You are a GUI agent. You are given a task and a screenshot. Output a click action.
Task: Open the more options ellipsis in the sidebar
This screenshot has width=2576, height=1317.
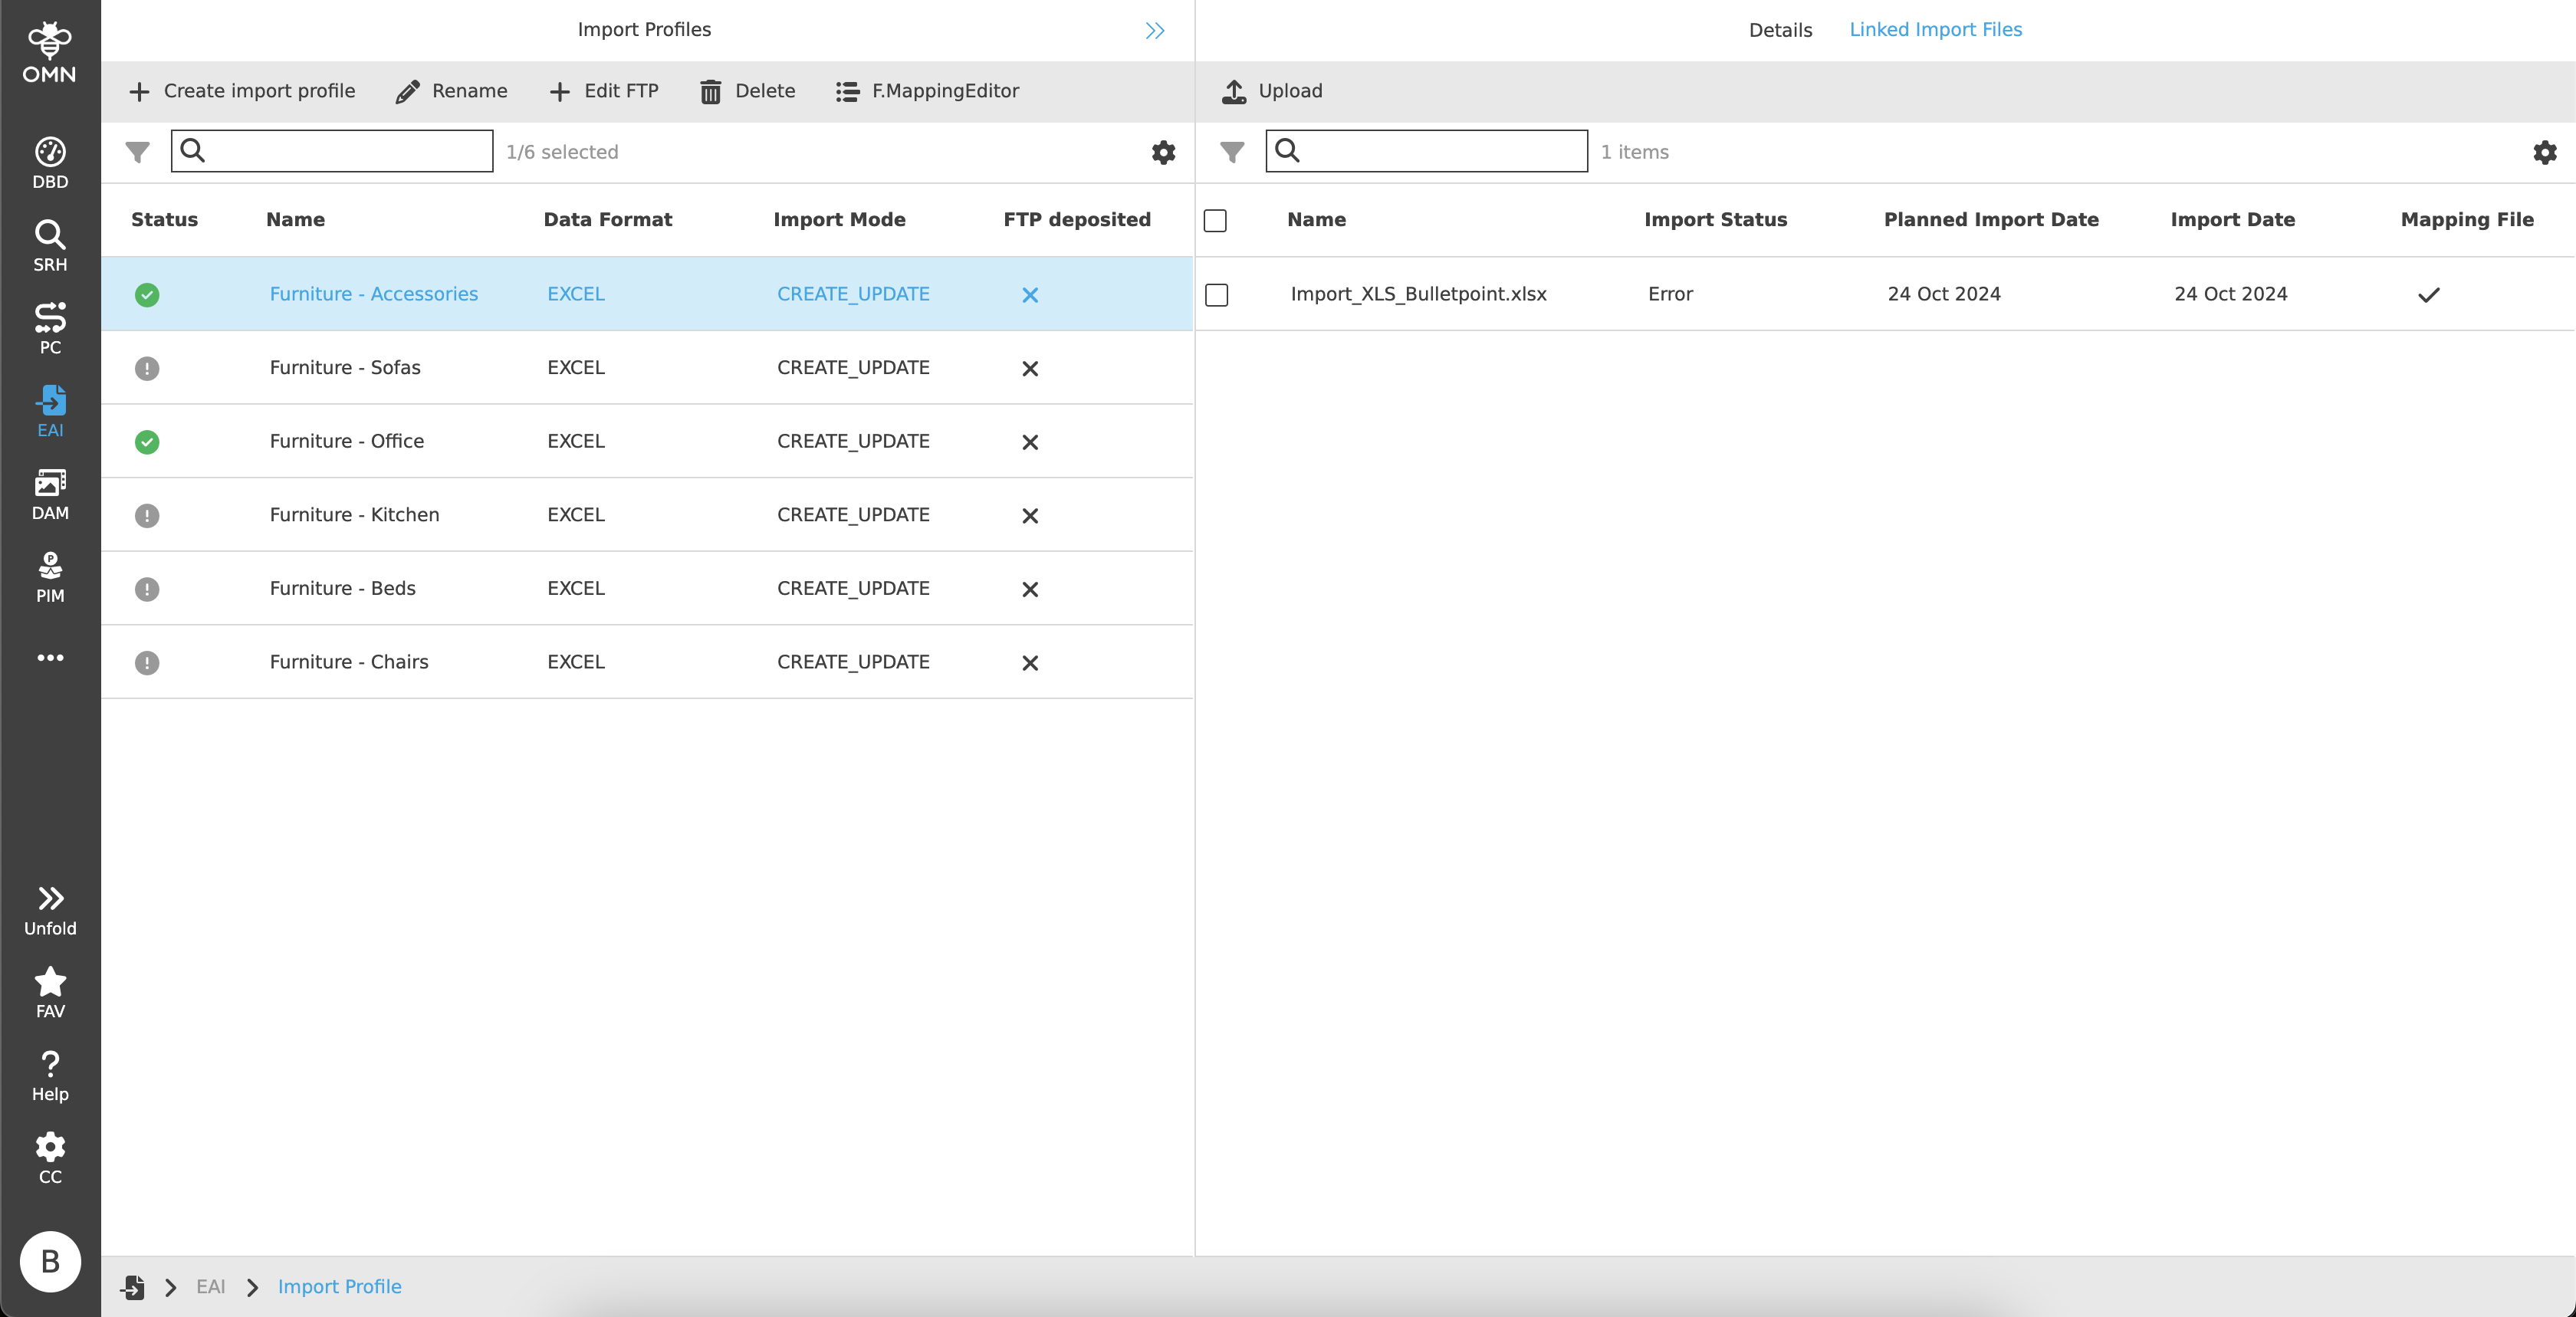pyautogui.click(x=50, y=657)
